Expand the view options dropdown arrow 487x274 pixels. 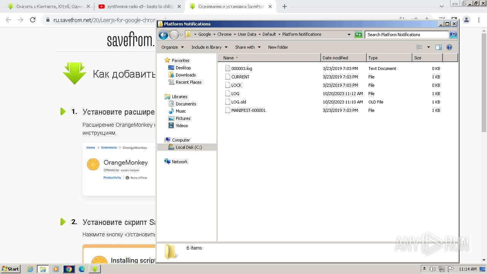(x=428, y=47)
